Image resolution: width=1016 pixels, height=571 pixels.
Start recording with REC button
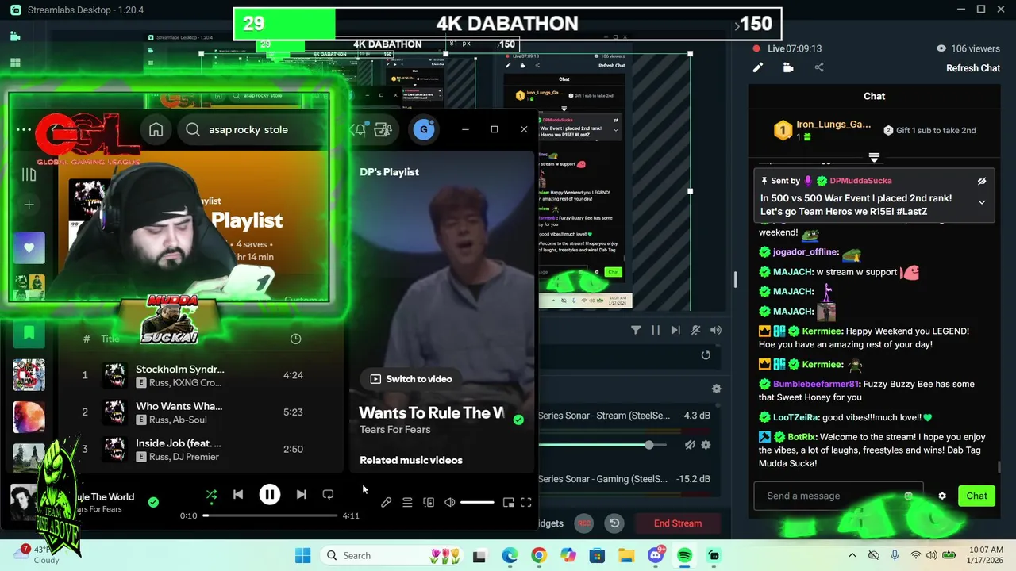pos(584,523)
